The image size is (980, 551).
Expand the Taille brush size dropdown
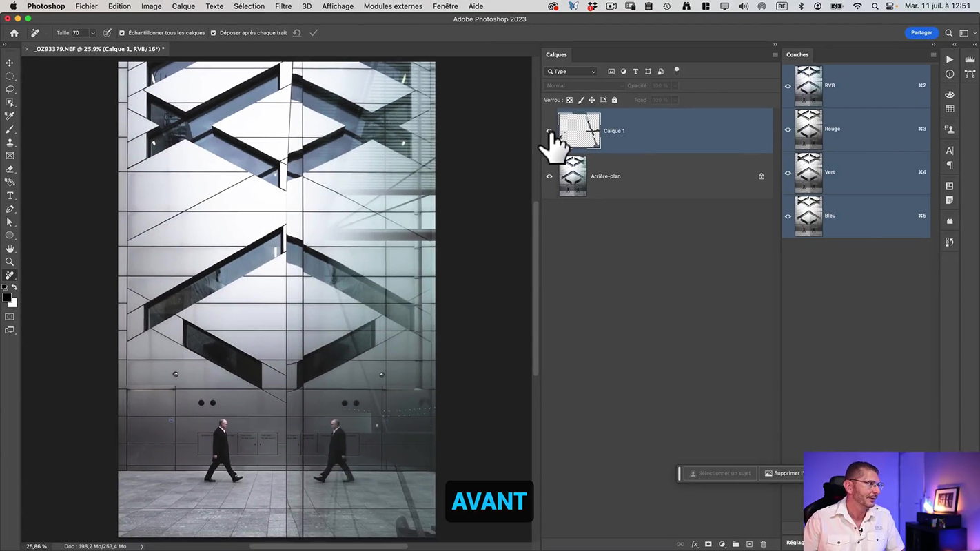tap(92, 33)
